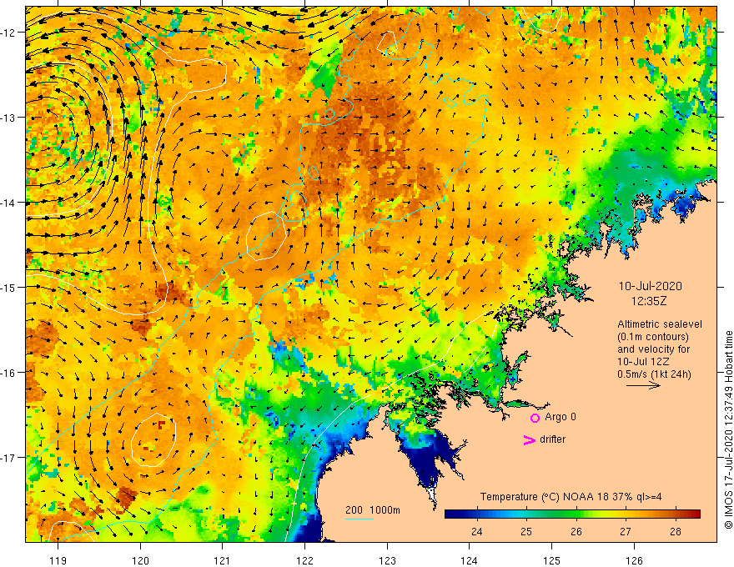Click latitude axis label -12
Screen dimensions: 734x567
[x=8, y=33]
